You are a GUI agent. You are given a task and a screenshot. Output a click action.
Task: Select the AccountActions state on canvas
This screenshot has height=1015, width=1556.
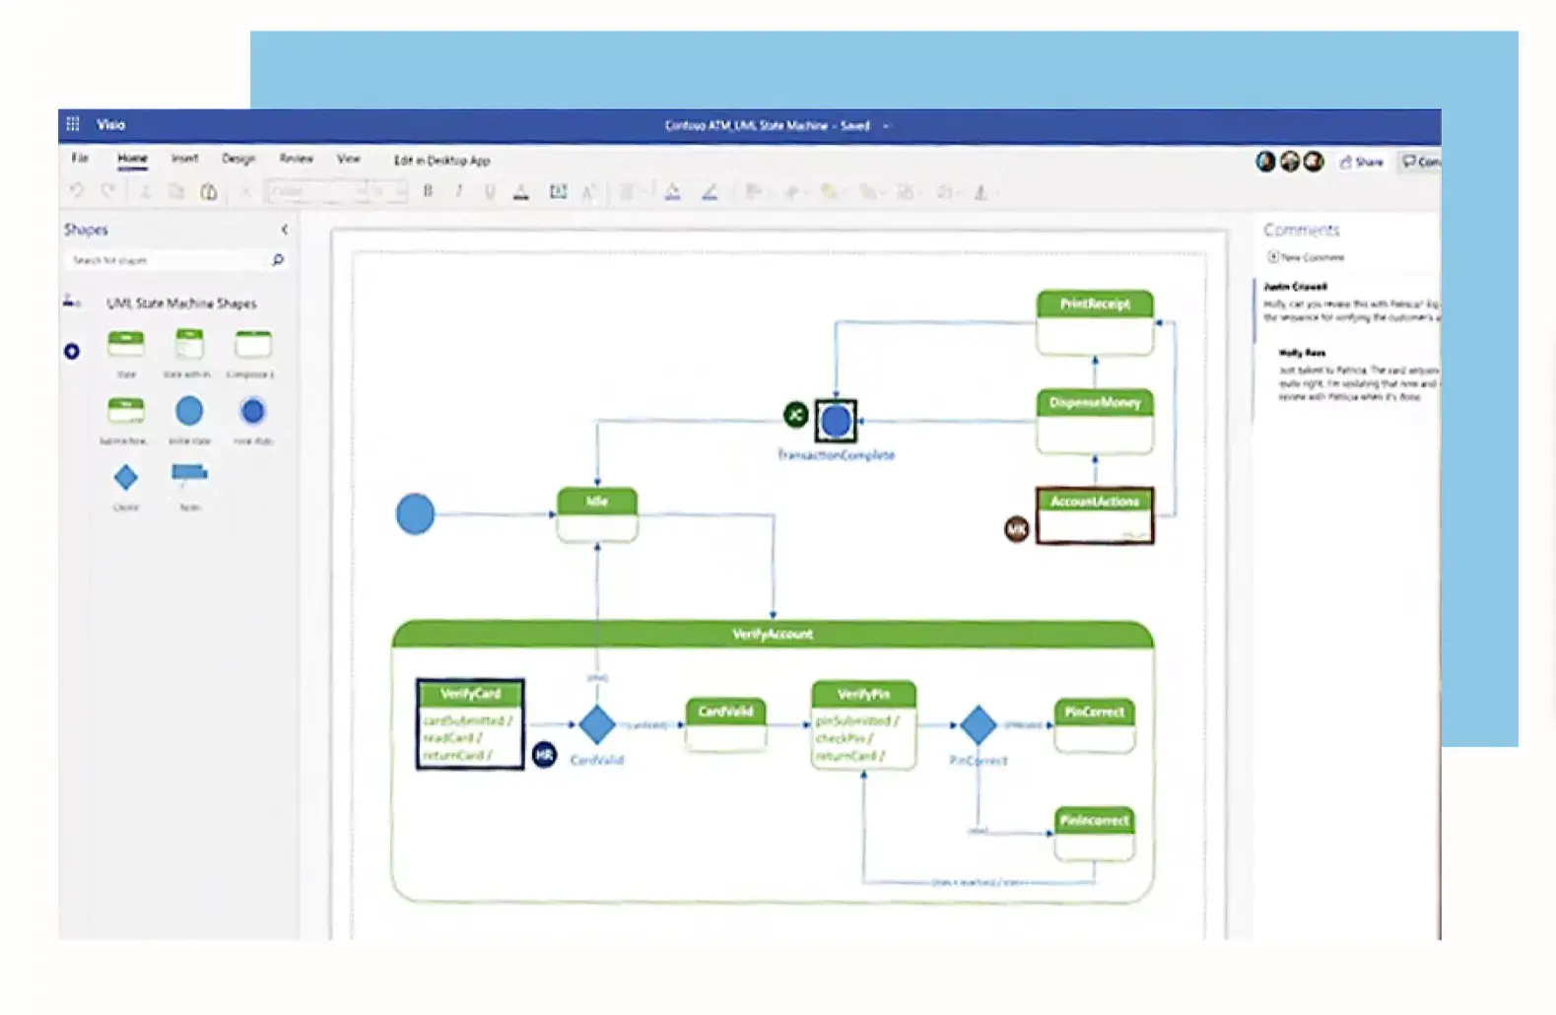point(1095,514)
